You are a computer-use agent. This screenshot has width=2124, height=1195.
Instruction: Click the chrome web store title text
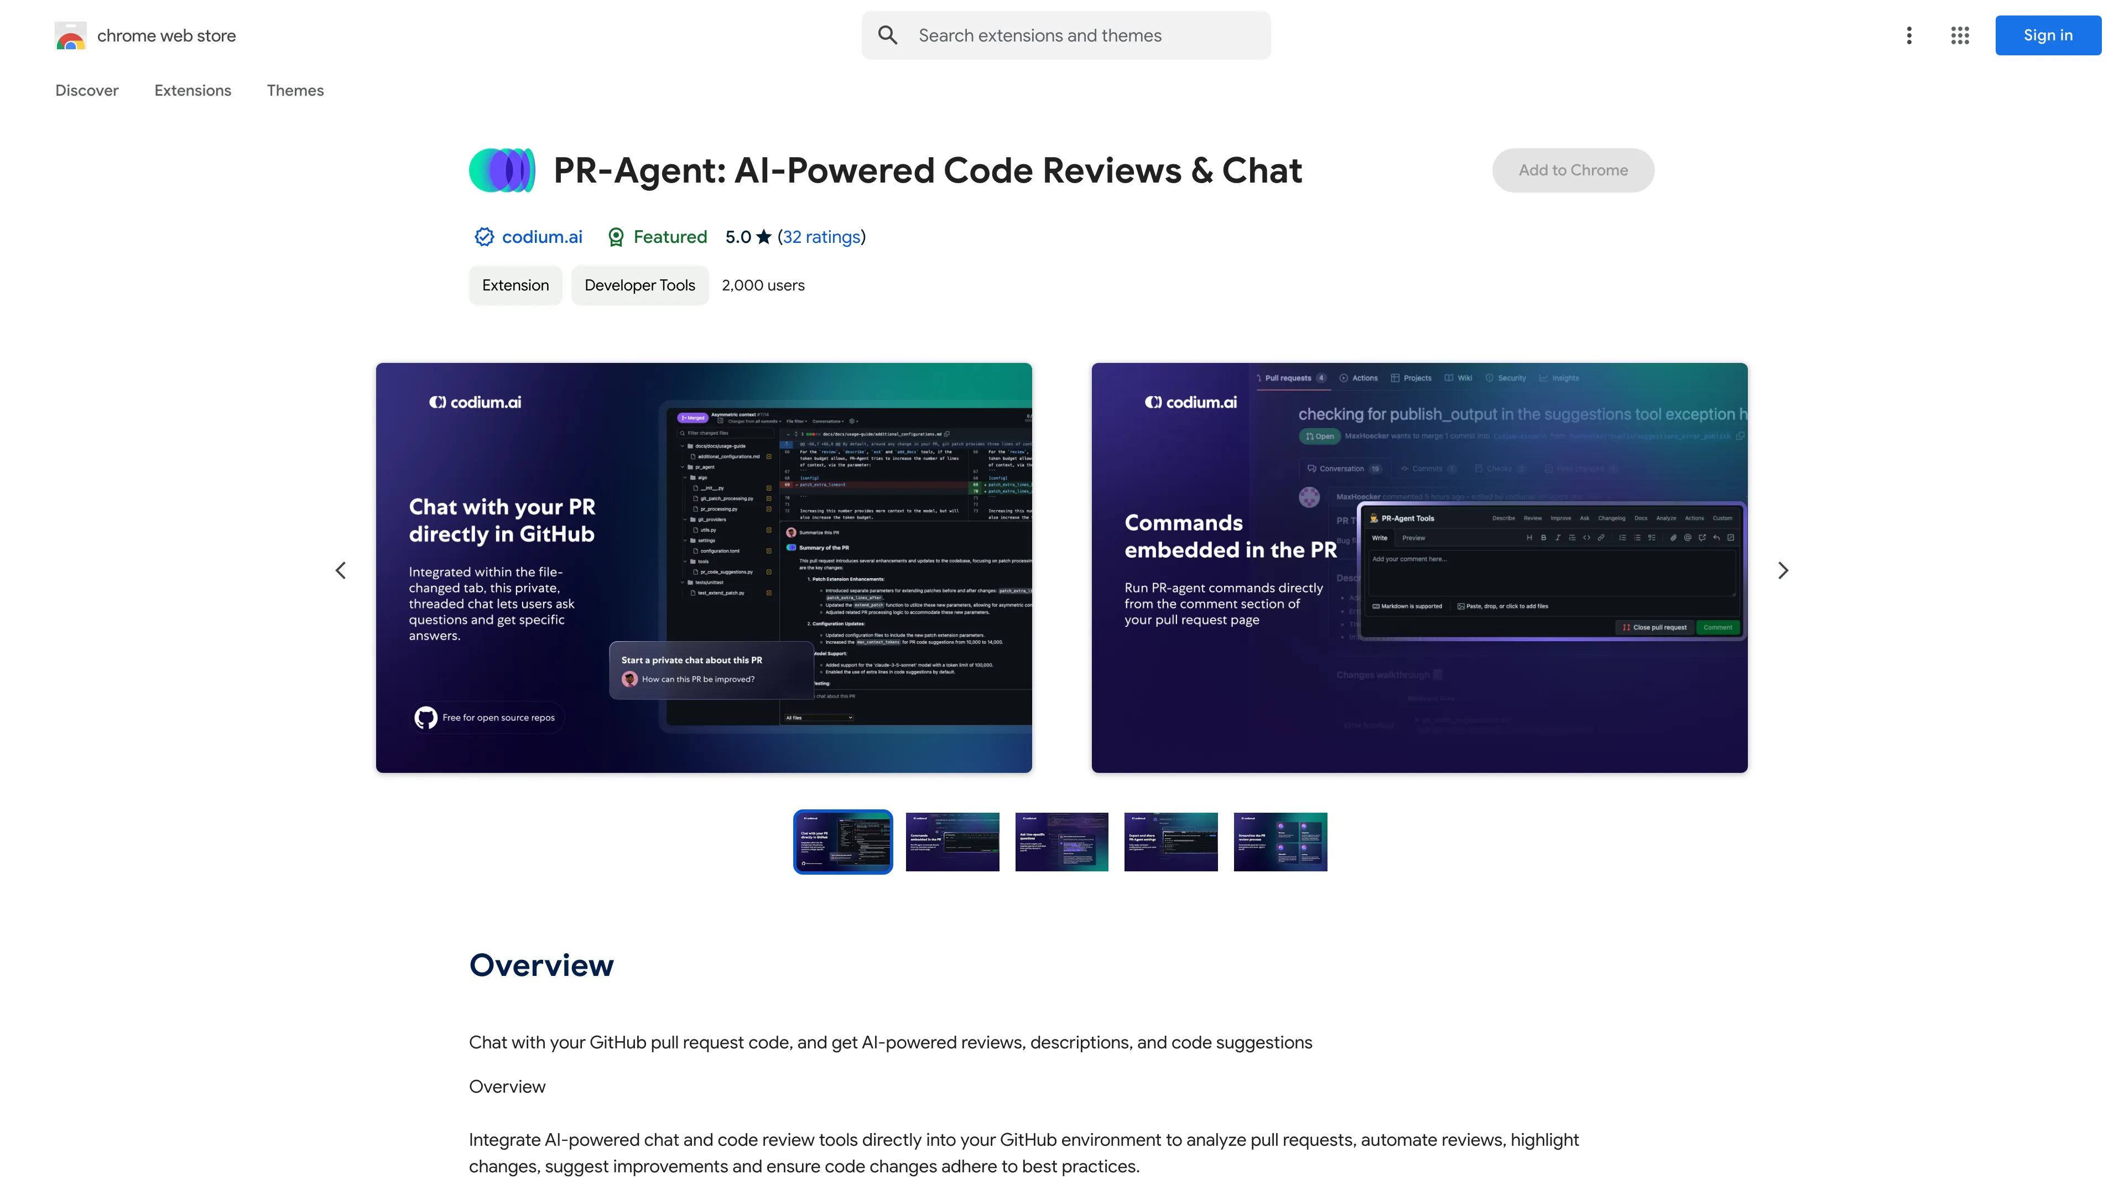click(166, 35)
